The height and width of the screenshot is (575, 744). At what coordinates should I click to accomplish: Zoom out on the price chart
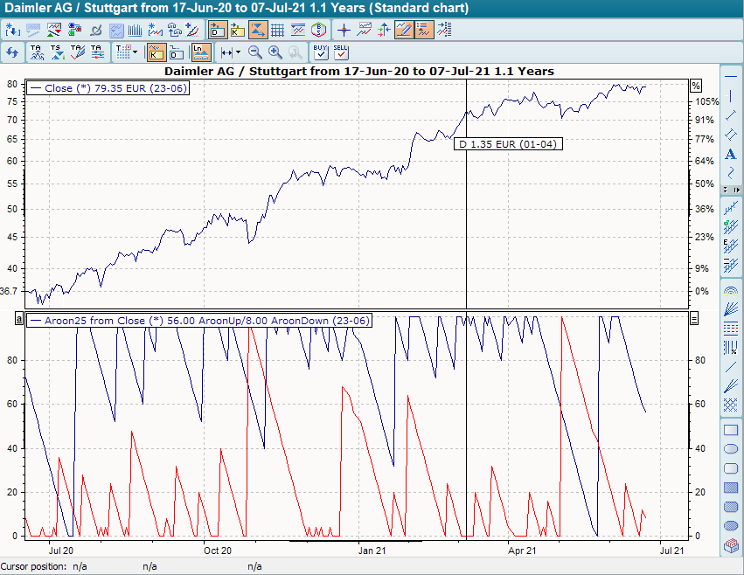(x=255, y=52)
